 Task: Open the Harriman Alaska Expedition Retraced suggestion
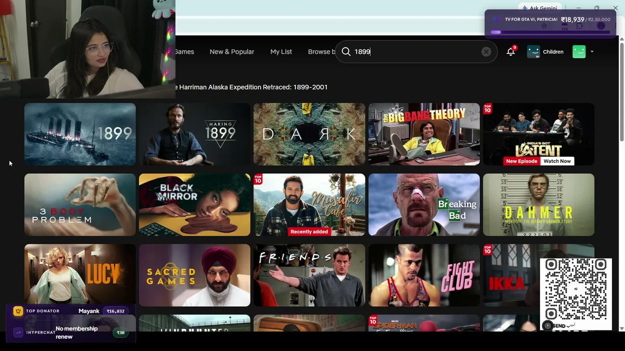click(251, 87)
